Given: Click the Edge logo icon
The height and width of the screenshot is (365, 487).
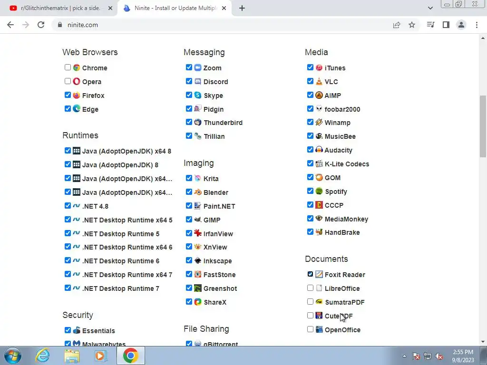Looking at the screenshot, I should [x=77, y=109].
